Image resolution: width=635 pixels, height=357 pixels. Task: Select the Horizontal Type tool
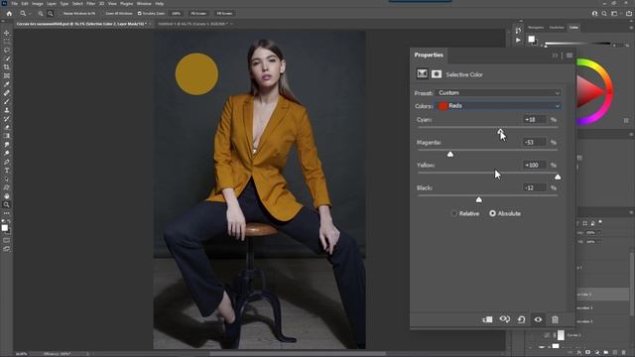7,171
